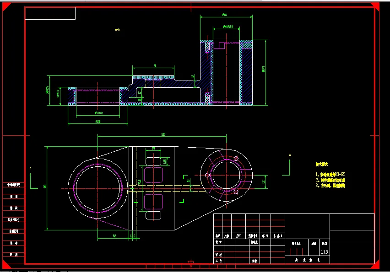
Task: Click the 13.5 slot height dimension
Action: [165, 161]
